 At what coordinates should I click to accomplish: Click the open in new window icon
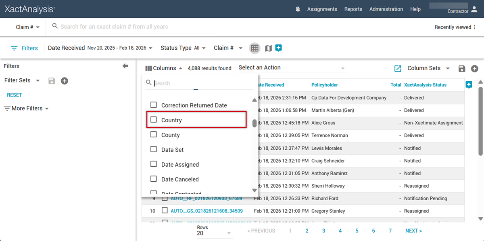pyautogui.click(x=398, y=69)
